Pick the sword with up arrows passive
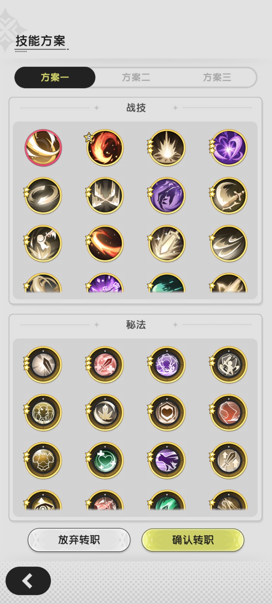The width and height of the screenshot is (272, 604). pyautogui.click(x=229, y=460)
